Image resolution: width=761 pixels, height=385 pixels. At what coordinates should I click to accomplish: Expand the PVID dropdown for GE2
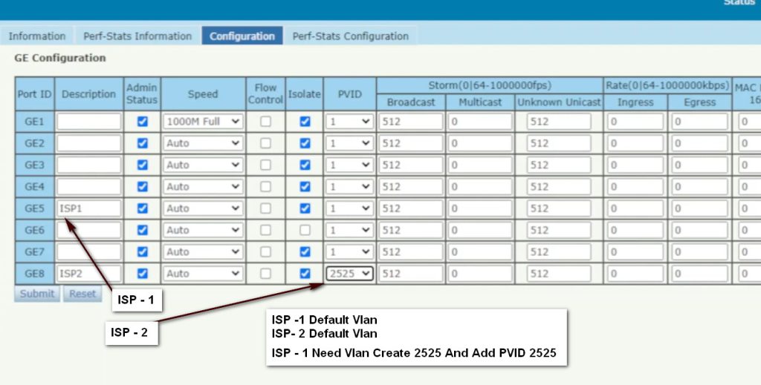click(x=349, y=143)
